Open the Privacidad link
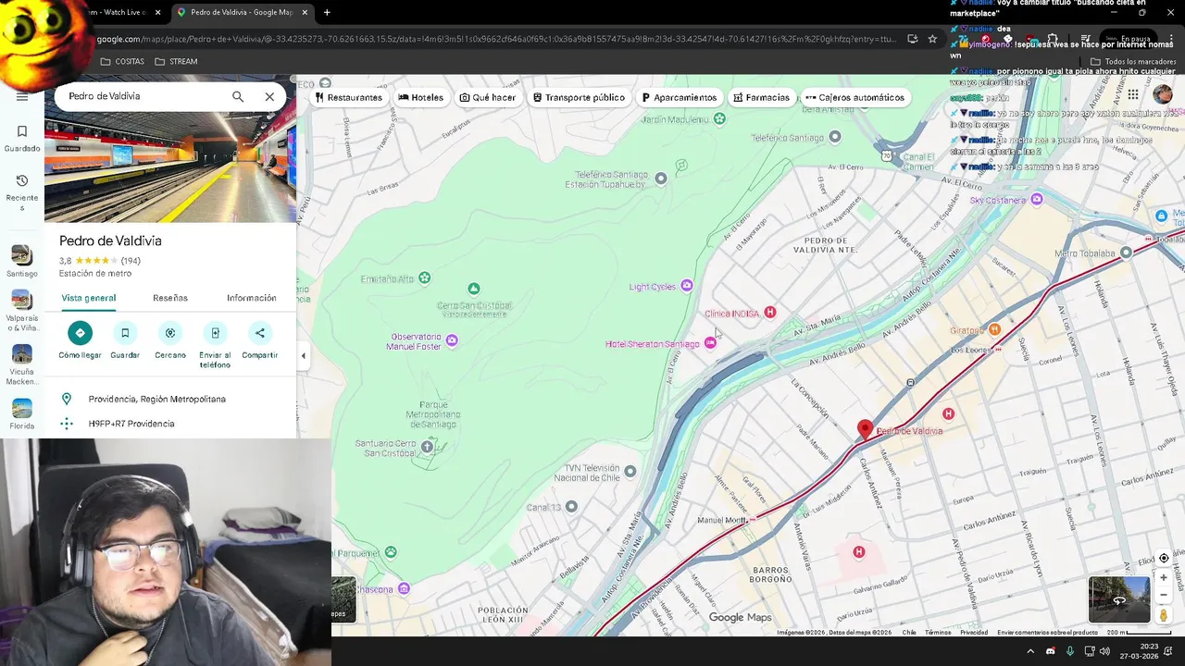Screen dimensions: 1185x666 point(974,633)
